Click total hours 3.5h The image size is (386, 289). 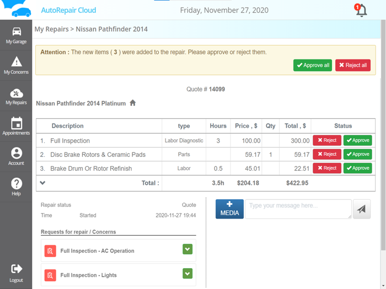(x=218, y=183)
